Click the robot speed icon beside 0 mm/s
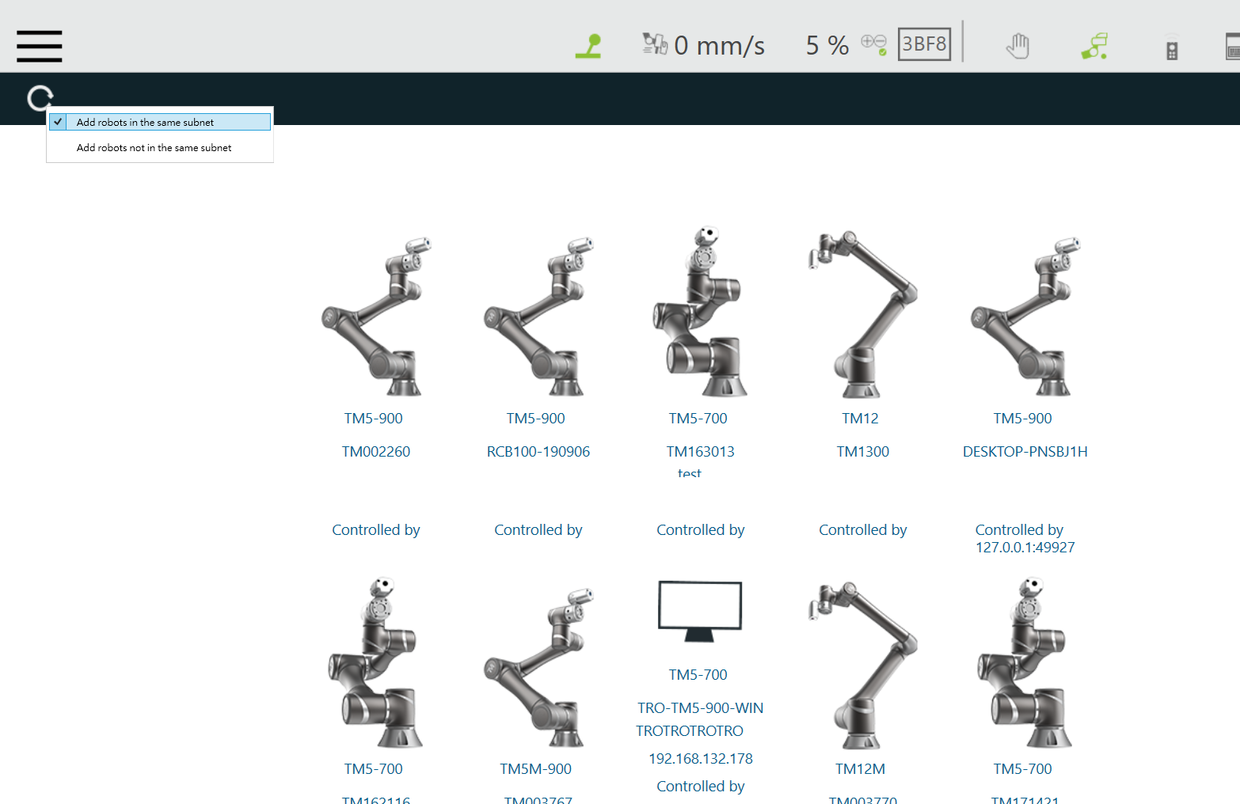This screenshot has width=1240, height=804. coord(655,44)
